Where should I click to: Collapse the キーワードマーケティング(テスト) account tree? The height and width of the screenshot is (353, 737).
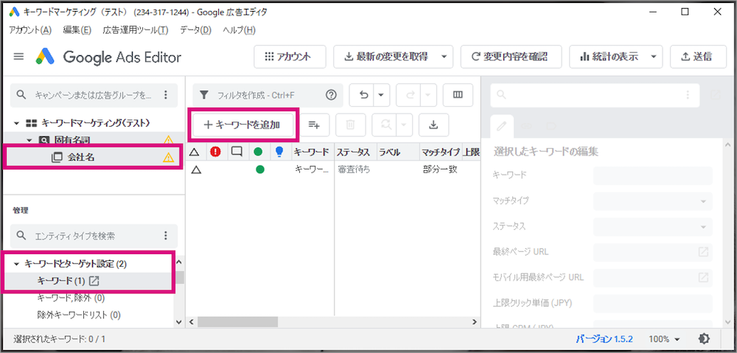[x=16, y=123]
